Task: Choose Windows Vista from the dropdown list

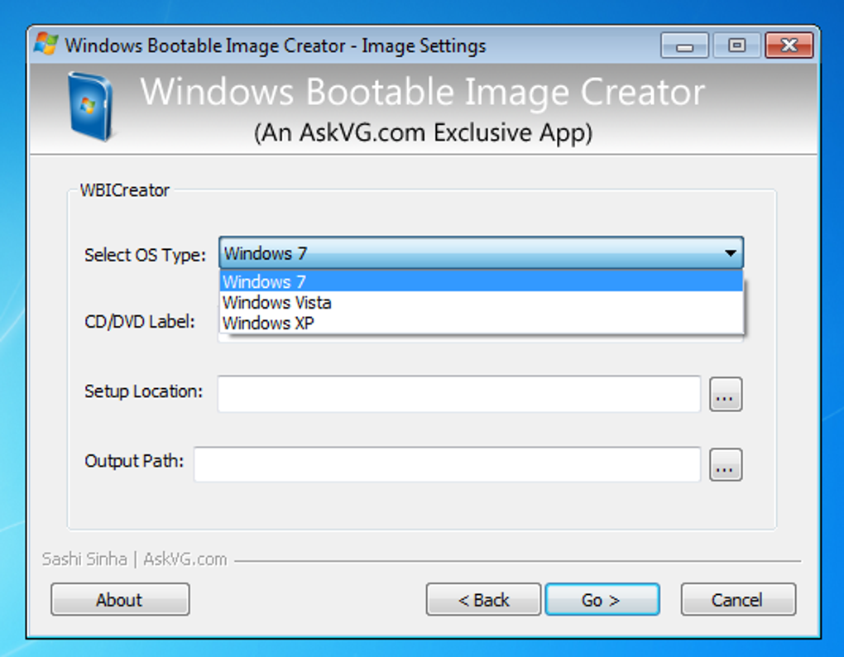Action: pyautogui.click(x=482, y=302)
